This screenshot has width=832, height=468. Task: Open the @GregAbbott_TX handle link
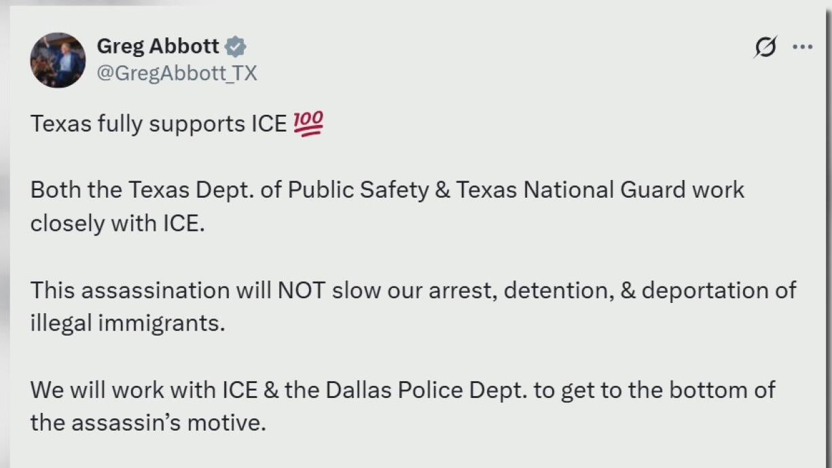[177, 73]
